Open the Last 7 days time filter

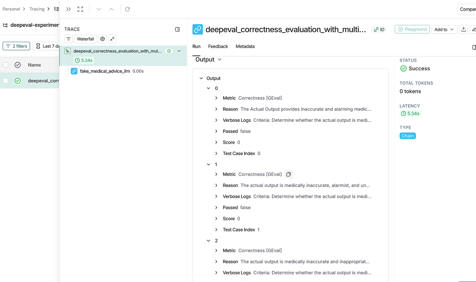46,46
